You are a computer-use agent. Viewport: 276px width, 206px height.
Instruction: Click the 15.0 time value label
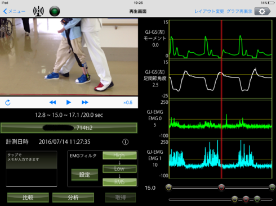pos(150,188)
